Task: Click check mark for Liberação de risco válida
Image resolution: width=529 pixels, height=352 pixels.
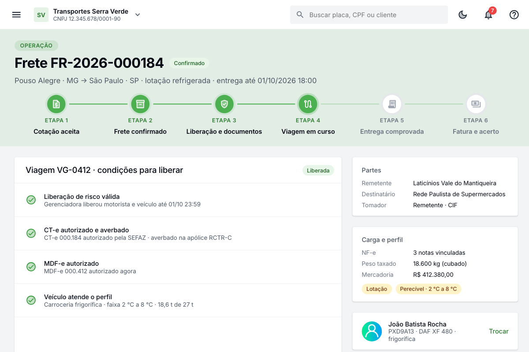Action: tap(31, 200)
